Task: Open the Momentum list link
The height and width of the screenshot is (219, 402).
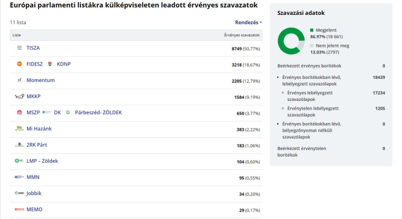Action: point(41,80)
